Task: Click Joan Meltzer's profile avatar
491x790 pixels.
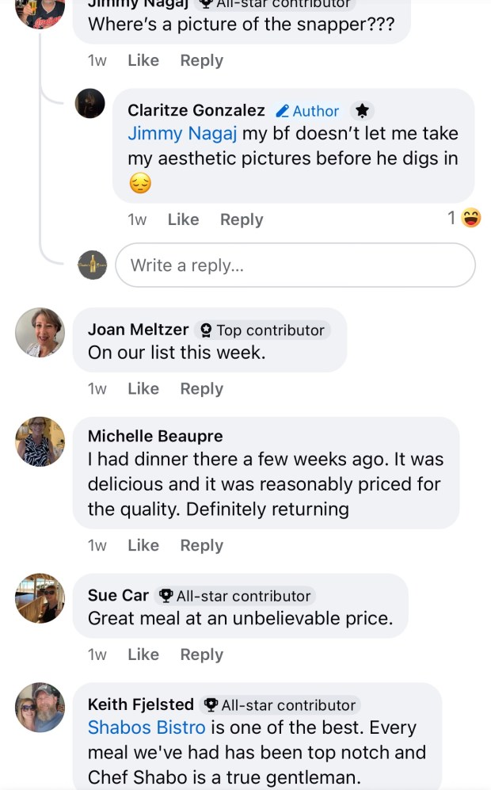Action: [x=40, y=332]
